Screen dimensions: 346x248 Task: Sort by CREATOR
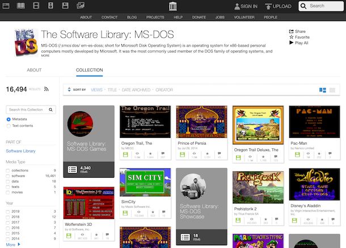click(164, 90)
